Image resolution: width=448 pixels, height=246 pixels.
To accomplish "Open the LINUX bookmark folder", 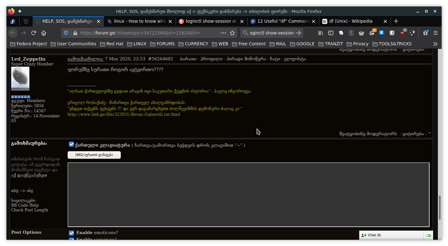I will [136, 44].
